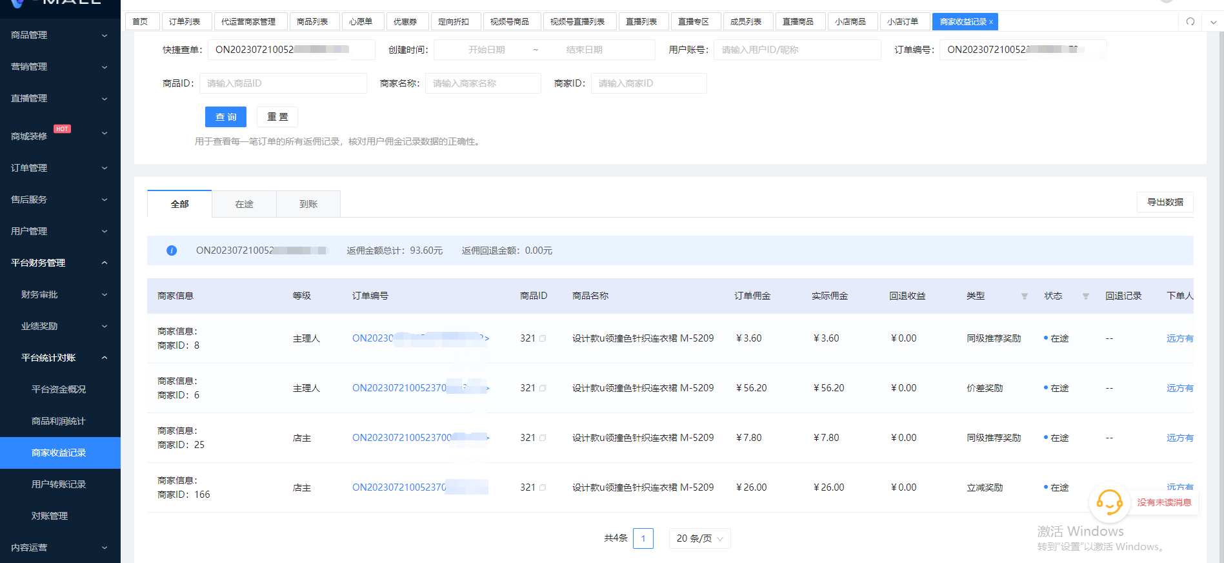Screen dimensions: 1224x563
Task: Expand the 直播管理 sidebar menu
Action: click(x=60, y=98)
